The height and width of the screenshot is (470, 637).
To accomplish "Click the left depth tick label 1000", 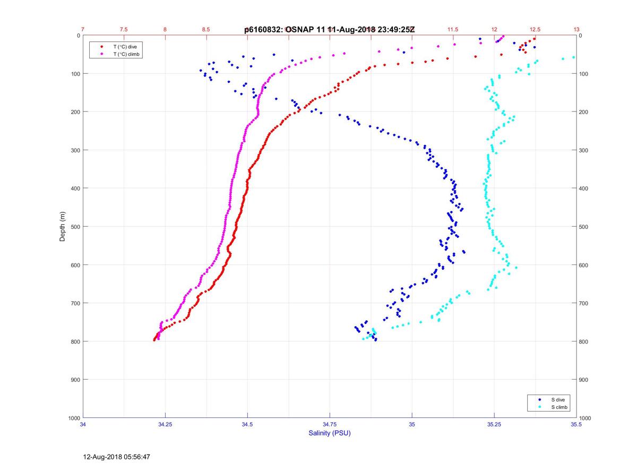I will point(73,418).
